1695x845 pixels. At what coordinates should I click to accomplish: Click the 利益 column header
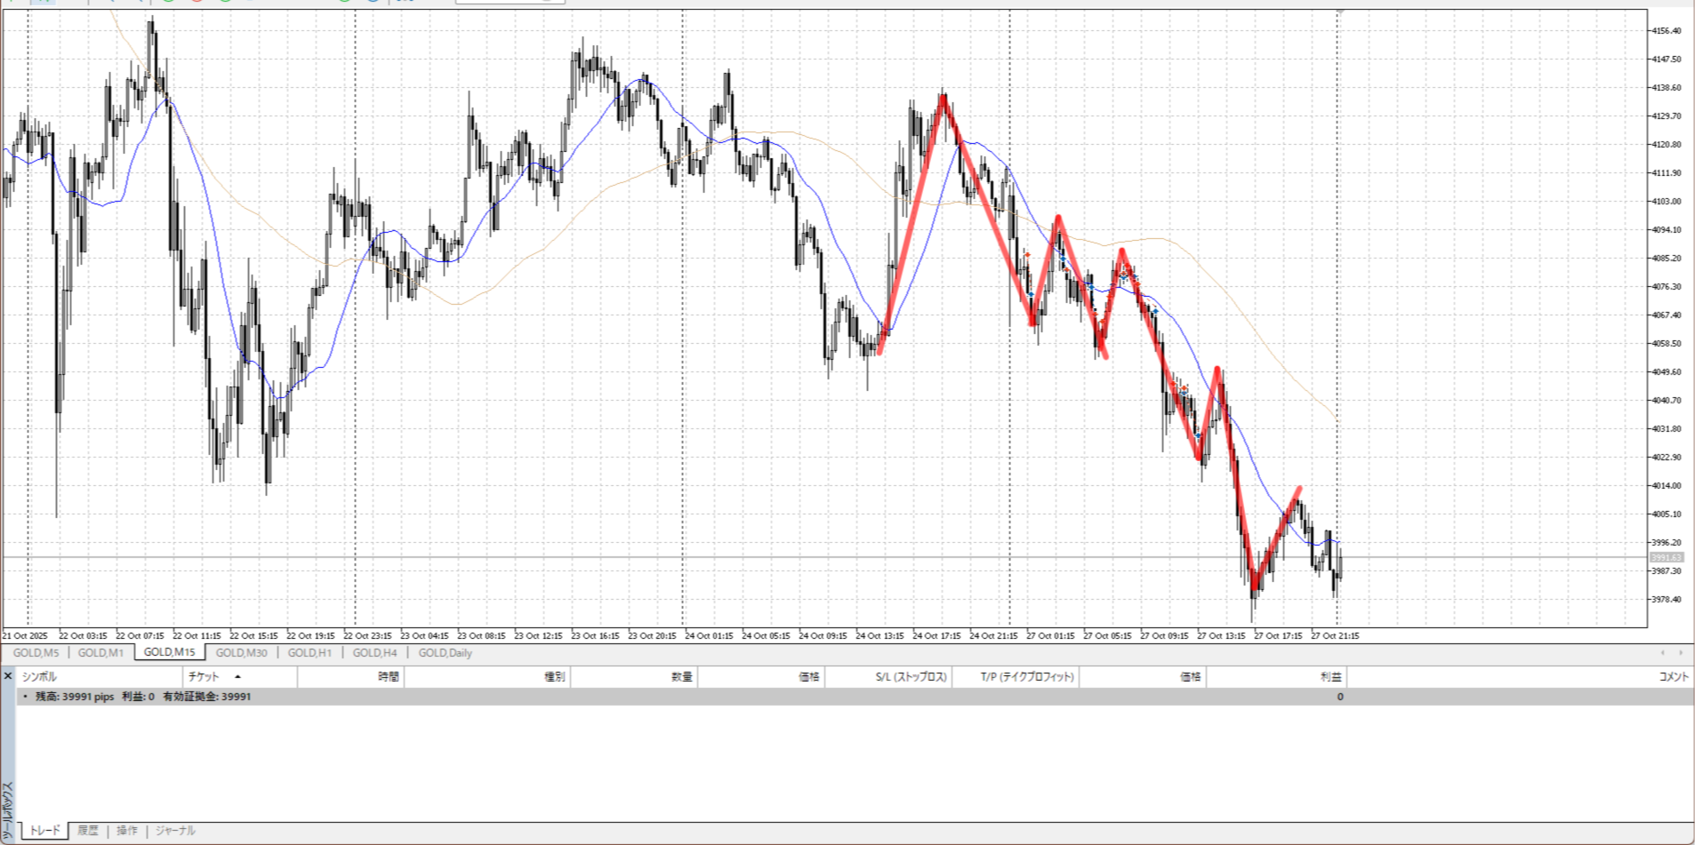point(1330,677)
